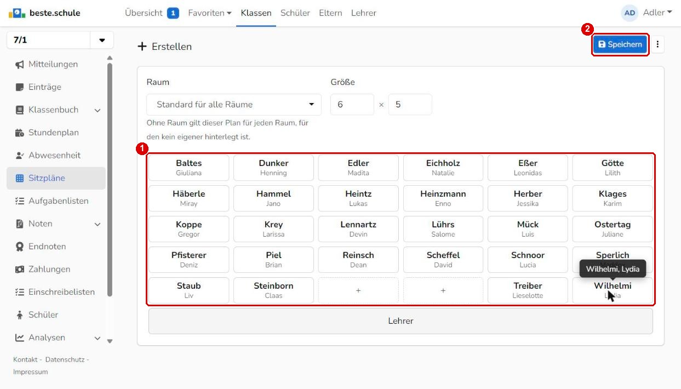Click the checklist icon beside Aufgabenlisten
This screenshot has width=681, height=389.
click(x=20, y=201)
